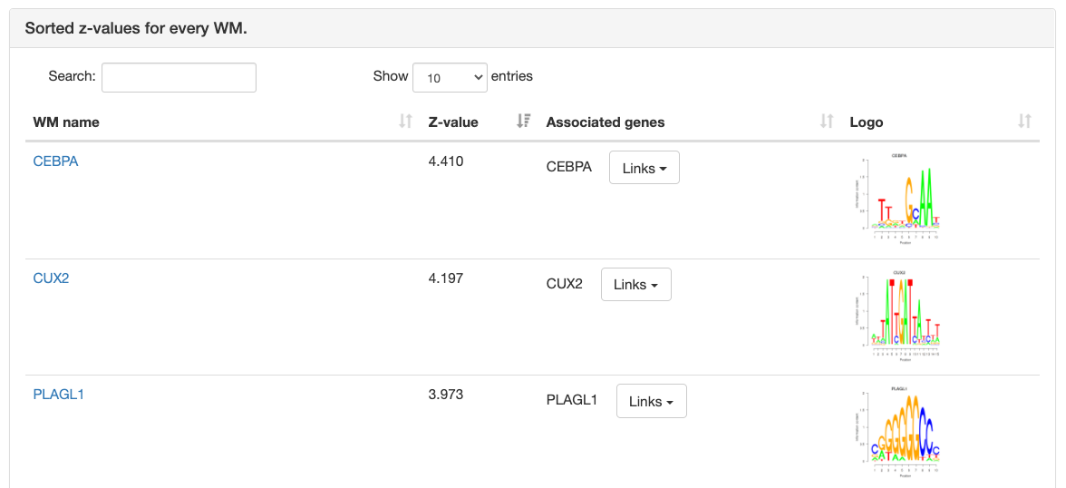Image resolution: width=1066 pixels, height=488 pixels.
Task: Click the Logo column sort icon
Action: pyautogui.click(x=1024, y=122)
